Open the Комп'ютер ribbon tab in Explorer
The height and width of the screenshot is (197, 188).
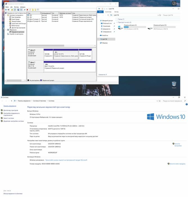[x=108, y=12]
